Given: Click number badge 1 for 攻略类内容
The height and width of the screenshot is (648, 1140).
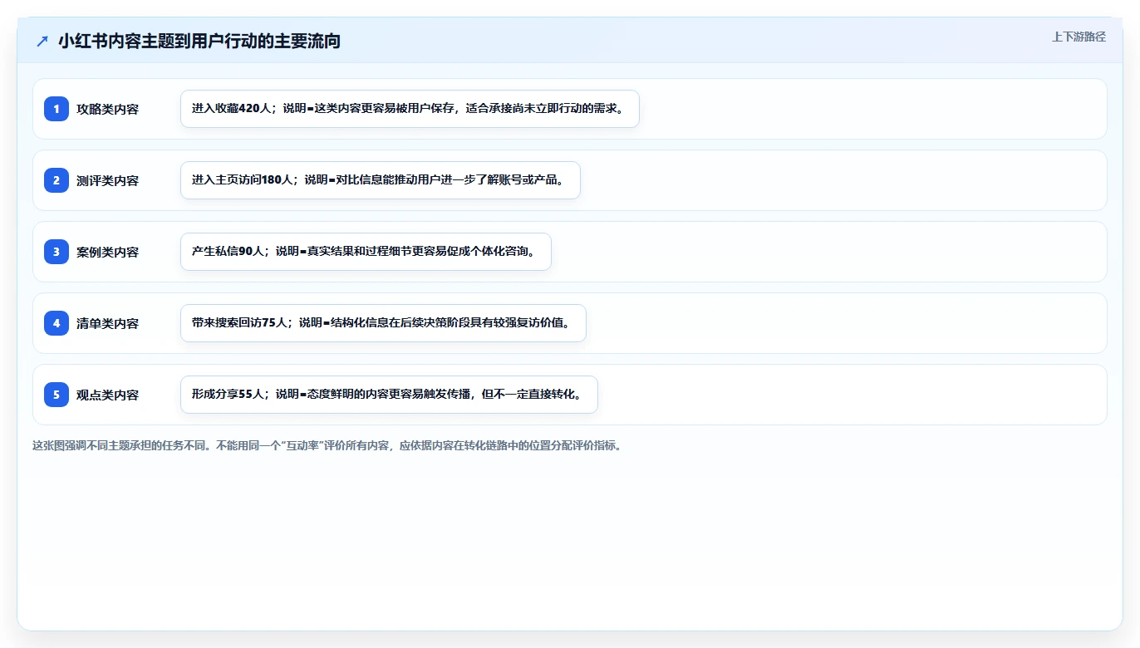Looking at the screenshot, I should [x=57, y=109].
